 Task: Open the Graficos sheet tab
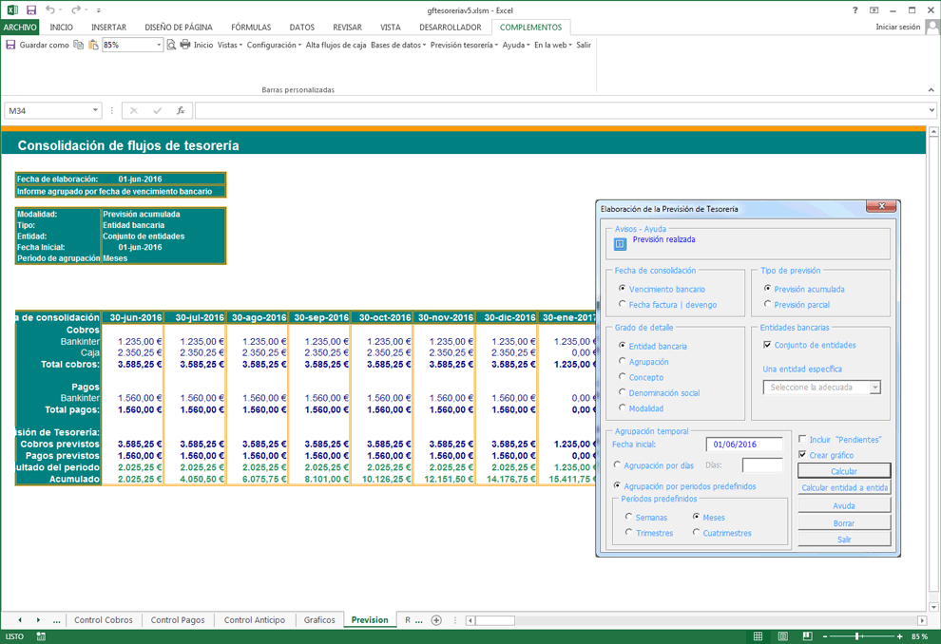(x=319, y=620)
